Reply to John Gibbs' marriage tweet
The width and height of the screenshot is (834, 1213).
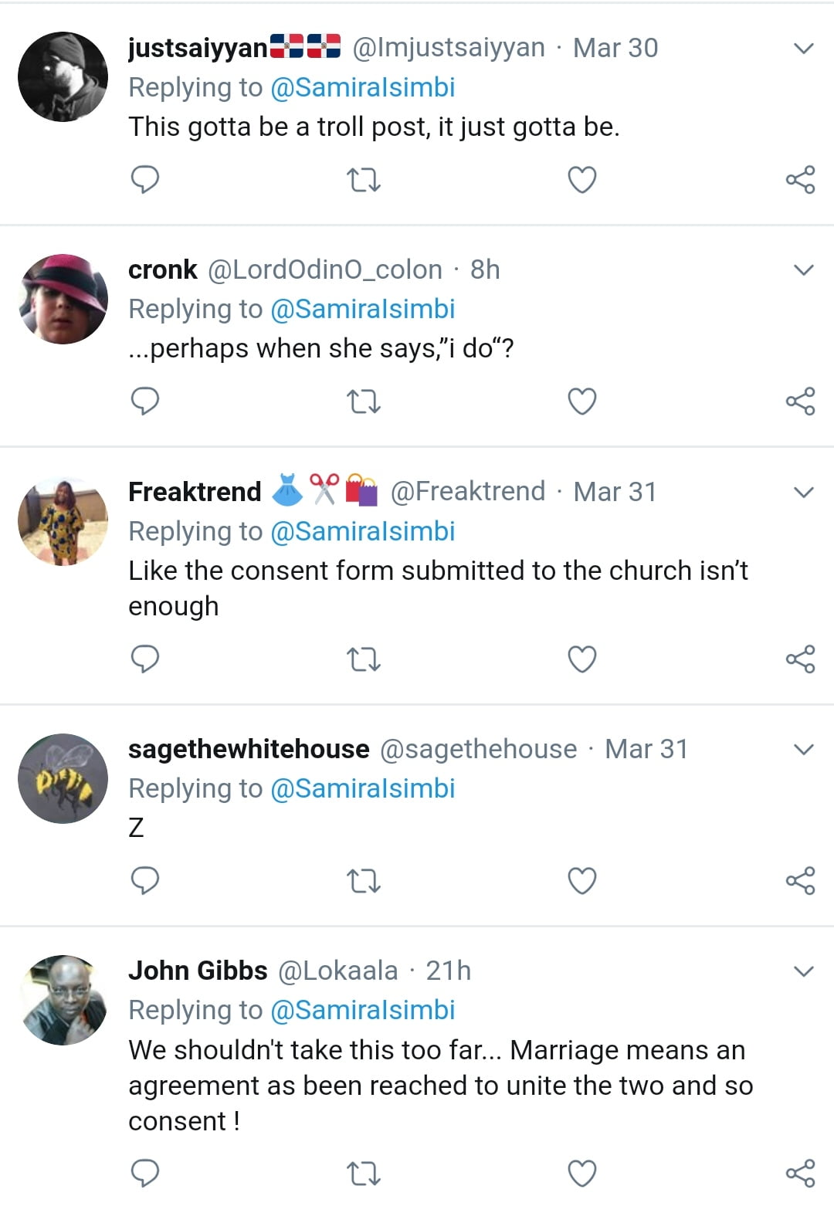pyautogui.click(x=145, y=1174)
